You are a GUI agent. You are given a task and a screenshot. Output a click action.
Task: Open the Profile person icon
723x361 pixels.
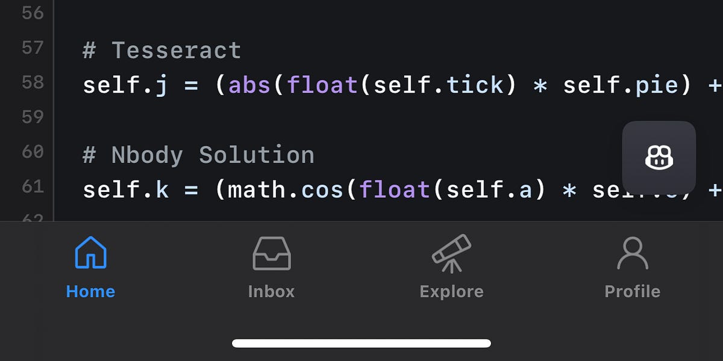coord(632,253)
